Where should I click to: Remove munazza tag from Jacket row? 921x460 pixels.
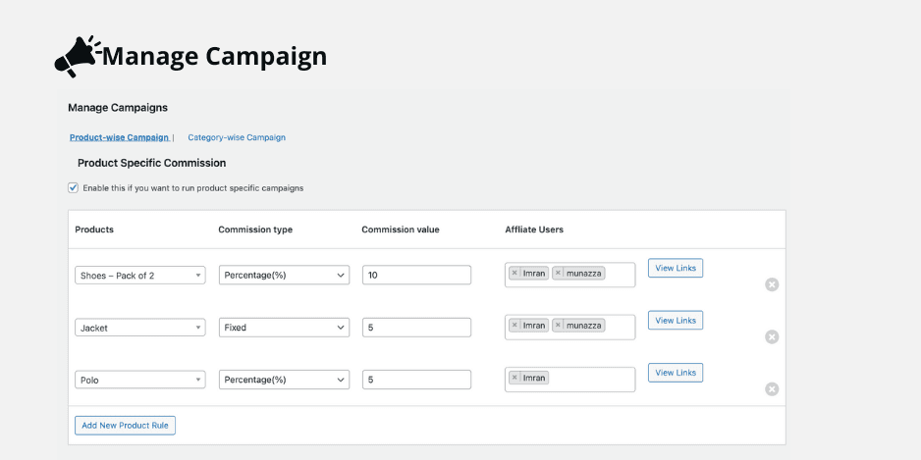point(558,325)
